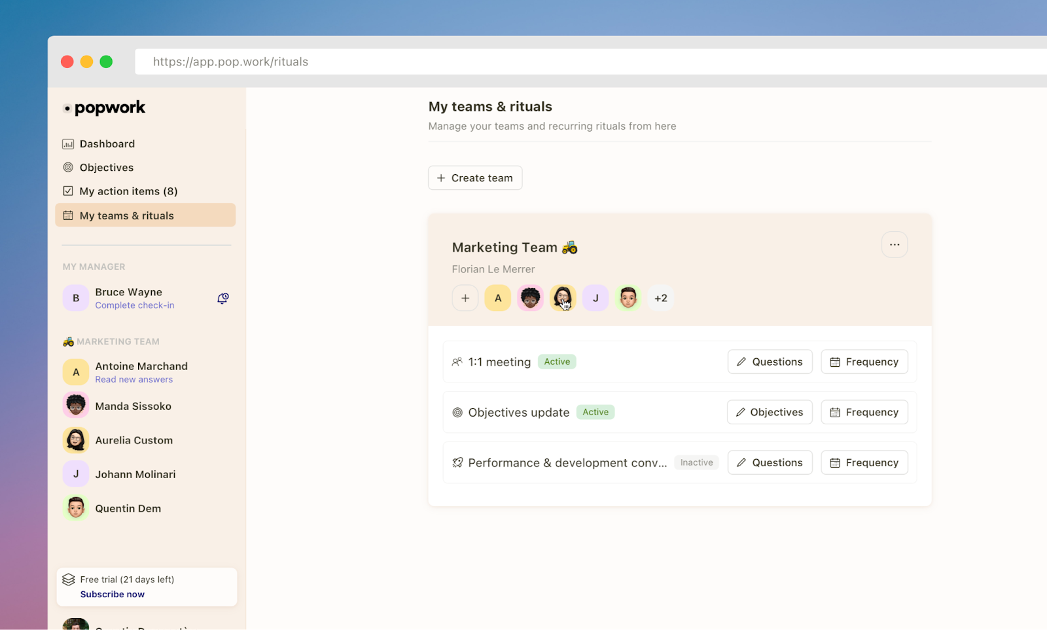The image size is (1047, 630).
Task: Click the people icon next to 1:1 meeting
Action: (457, 361)
